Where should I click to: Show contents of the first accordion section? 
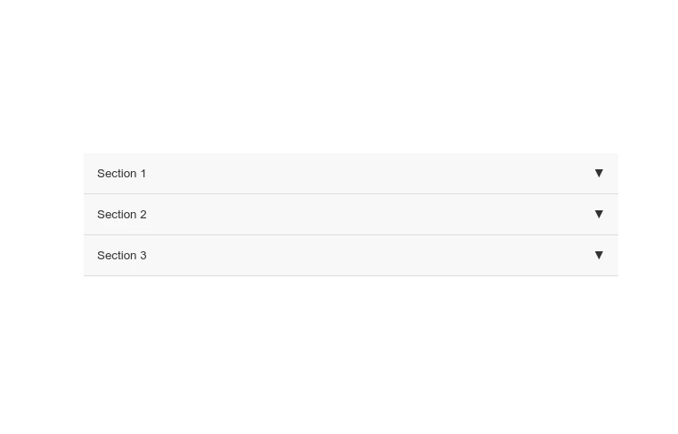coord(350,173)
